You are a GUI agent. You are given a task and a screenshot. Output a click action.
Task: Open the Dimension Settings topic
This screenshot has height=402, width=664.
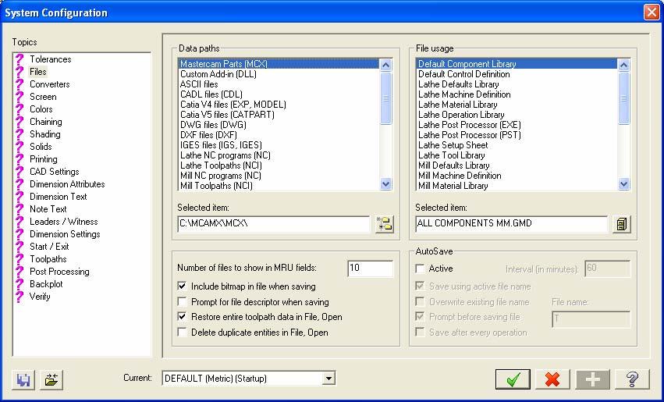65,234
